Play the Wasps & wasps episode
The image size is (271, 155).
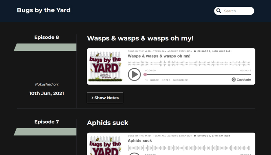tap(134, 74)
